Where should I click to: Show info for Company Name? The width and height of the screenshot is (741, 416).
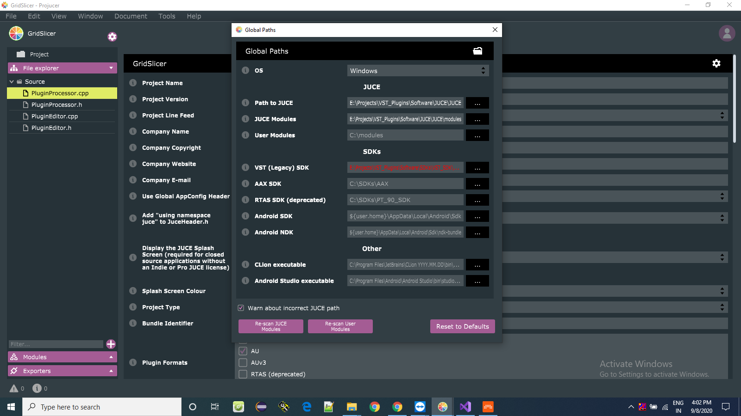133,131
